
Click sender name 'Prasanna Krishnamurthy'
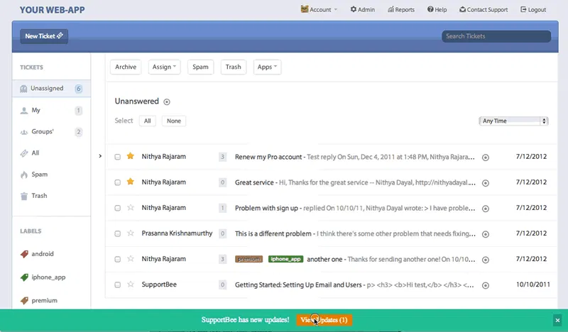point(177,233)
